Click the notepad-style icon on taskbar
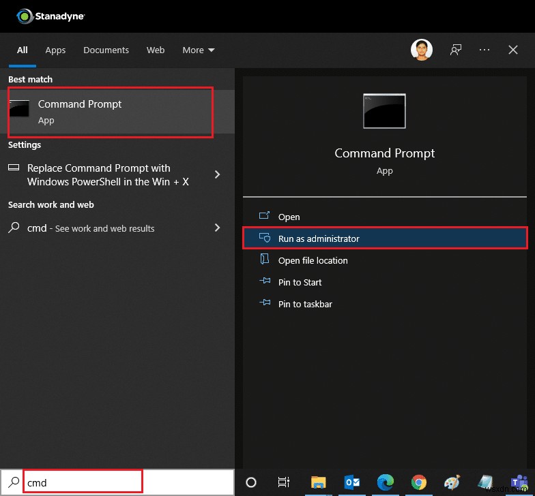The image size is (535, 496). point(485,482)
